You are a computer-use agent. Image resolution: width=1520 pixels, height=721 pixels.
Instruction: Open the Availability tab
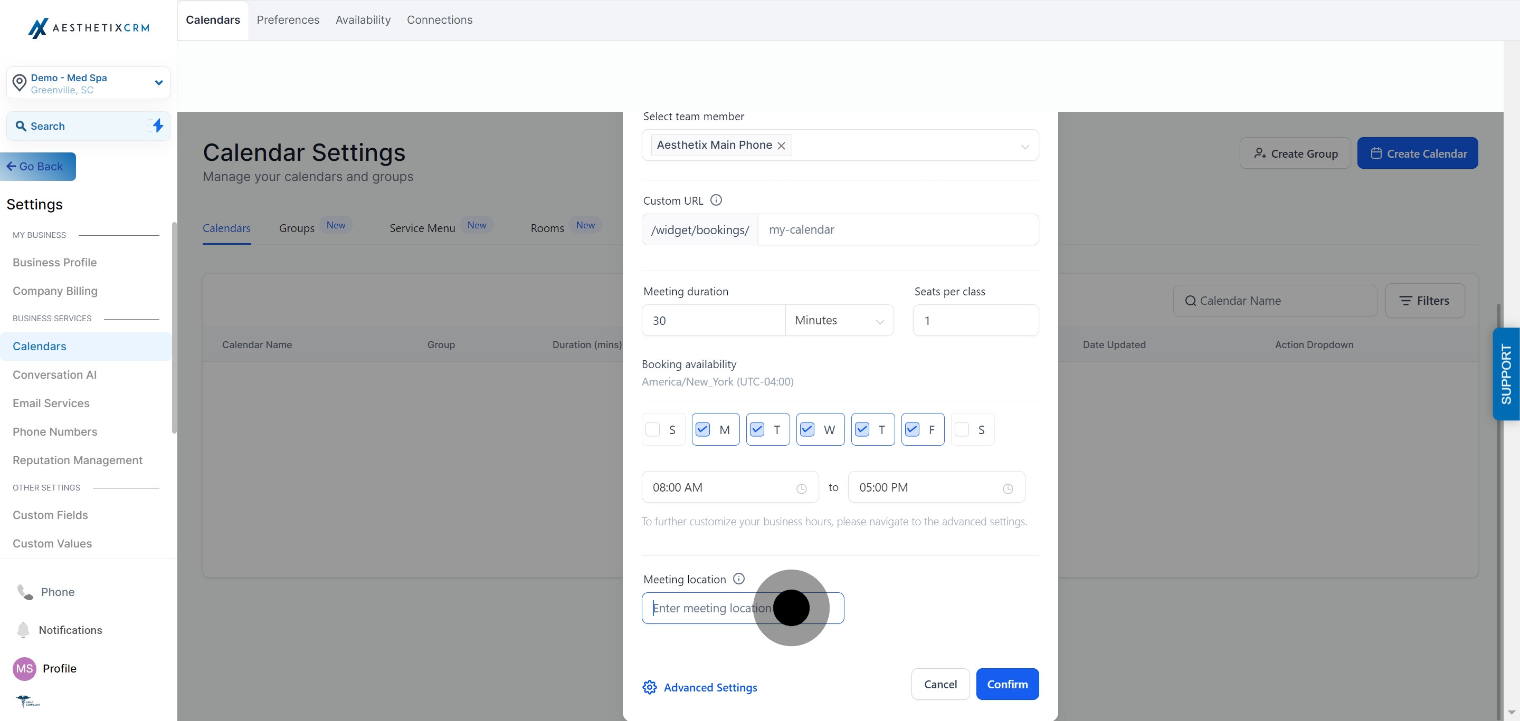pos(363,20)
